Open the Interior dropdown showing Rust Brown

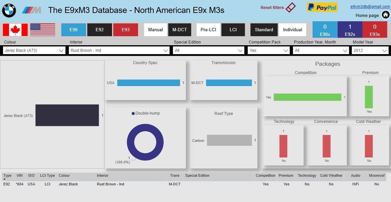click(x=119, y=50)
